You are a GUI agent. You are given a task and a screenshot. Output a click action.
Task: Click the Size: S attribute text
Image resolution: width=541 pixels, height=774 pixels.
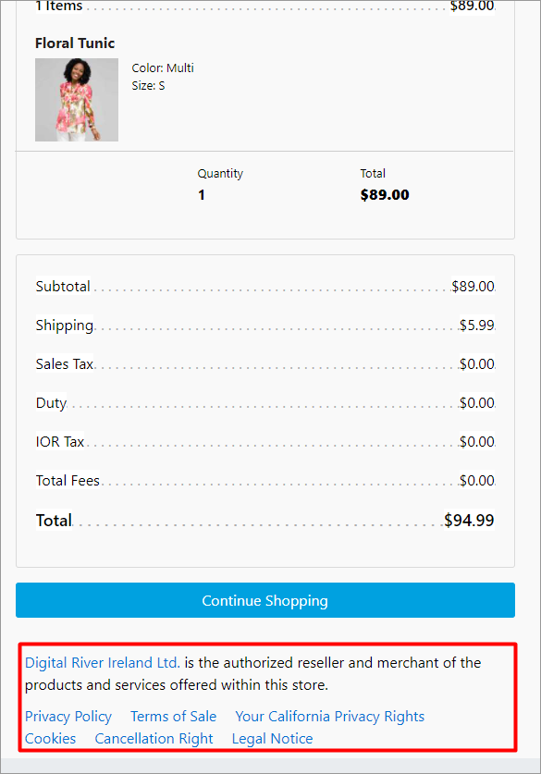[148, 86]
